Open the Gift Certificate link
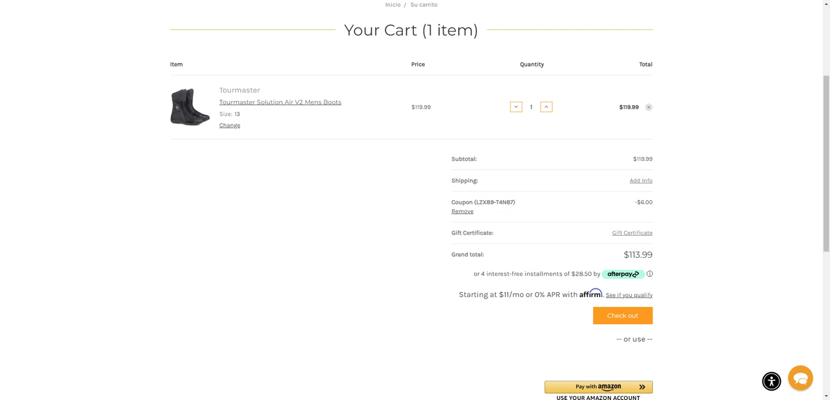This screenshot has width=830, height=400. coord(632,233)
